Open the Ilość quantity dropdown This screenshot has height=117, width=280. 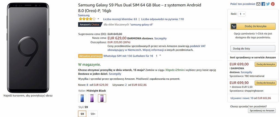click(242, 14)
